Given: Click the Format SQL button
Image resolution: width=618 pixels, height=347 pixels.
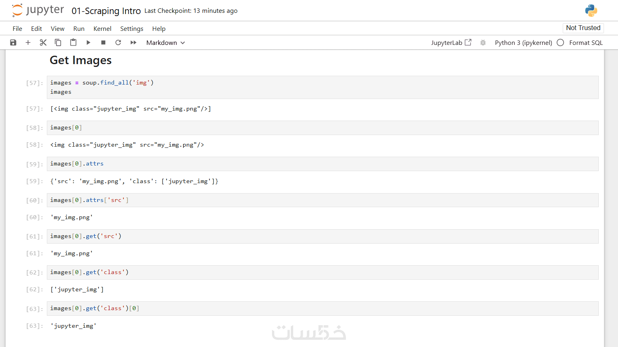Looking at the screenshot, I should point(586,42).
